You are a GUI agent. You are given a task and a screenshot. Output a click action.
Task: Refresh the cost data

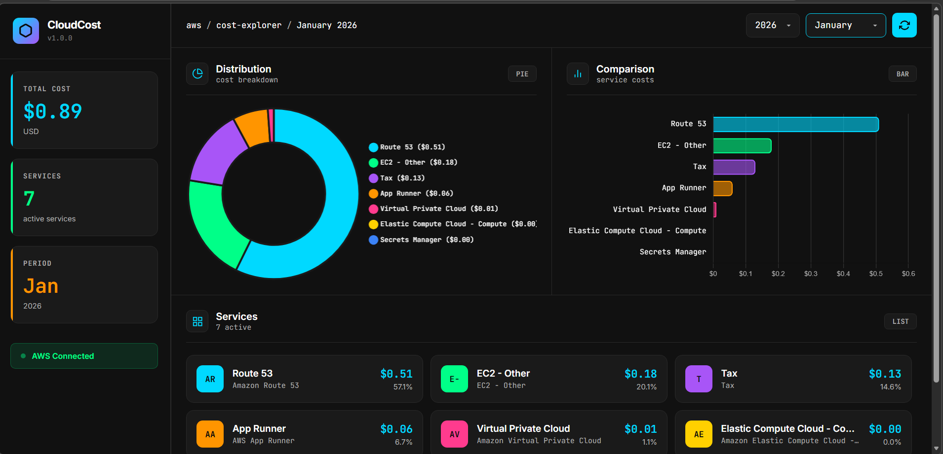coord(904,25)
